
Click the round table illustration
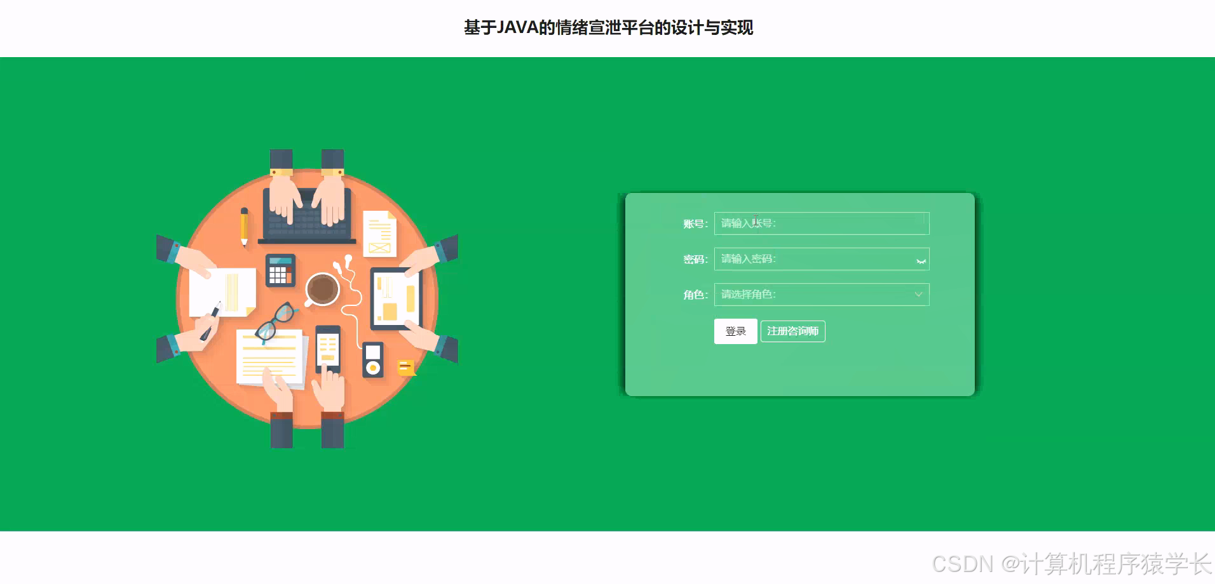307,299
